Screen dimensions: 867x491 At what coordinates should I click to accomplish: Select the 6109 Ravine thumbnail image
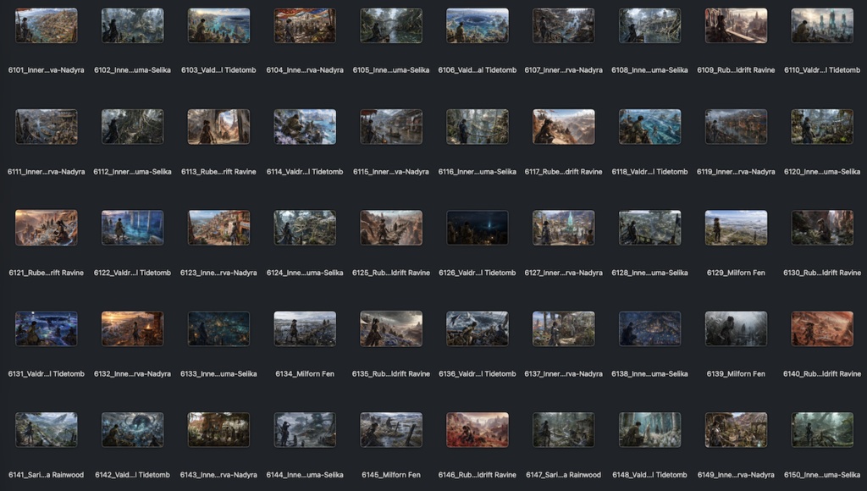[x=736, y=25]
